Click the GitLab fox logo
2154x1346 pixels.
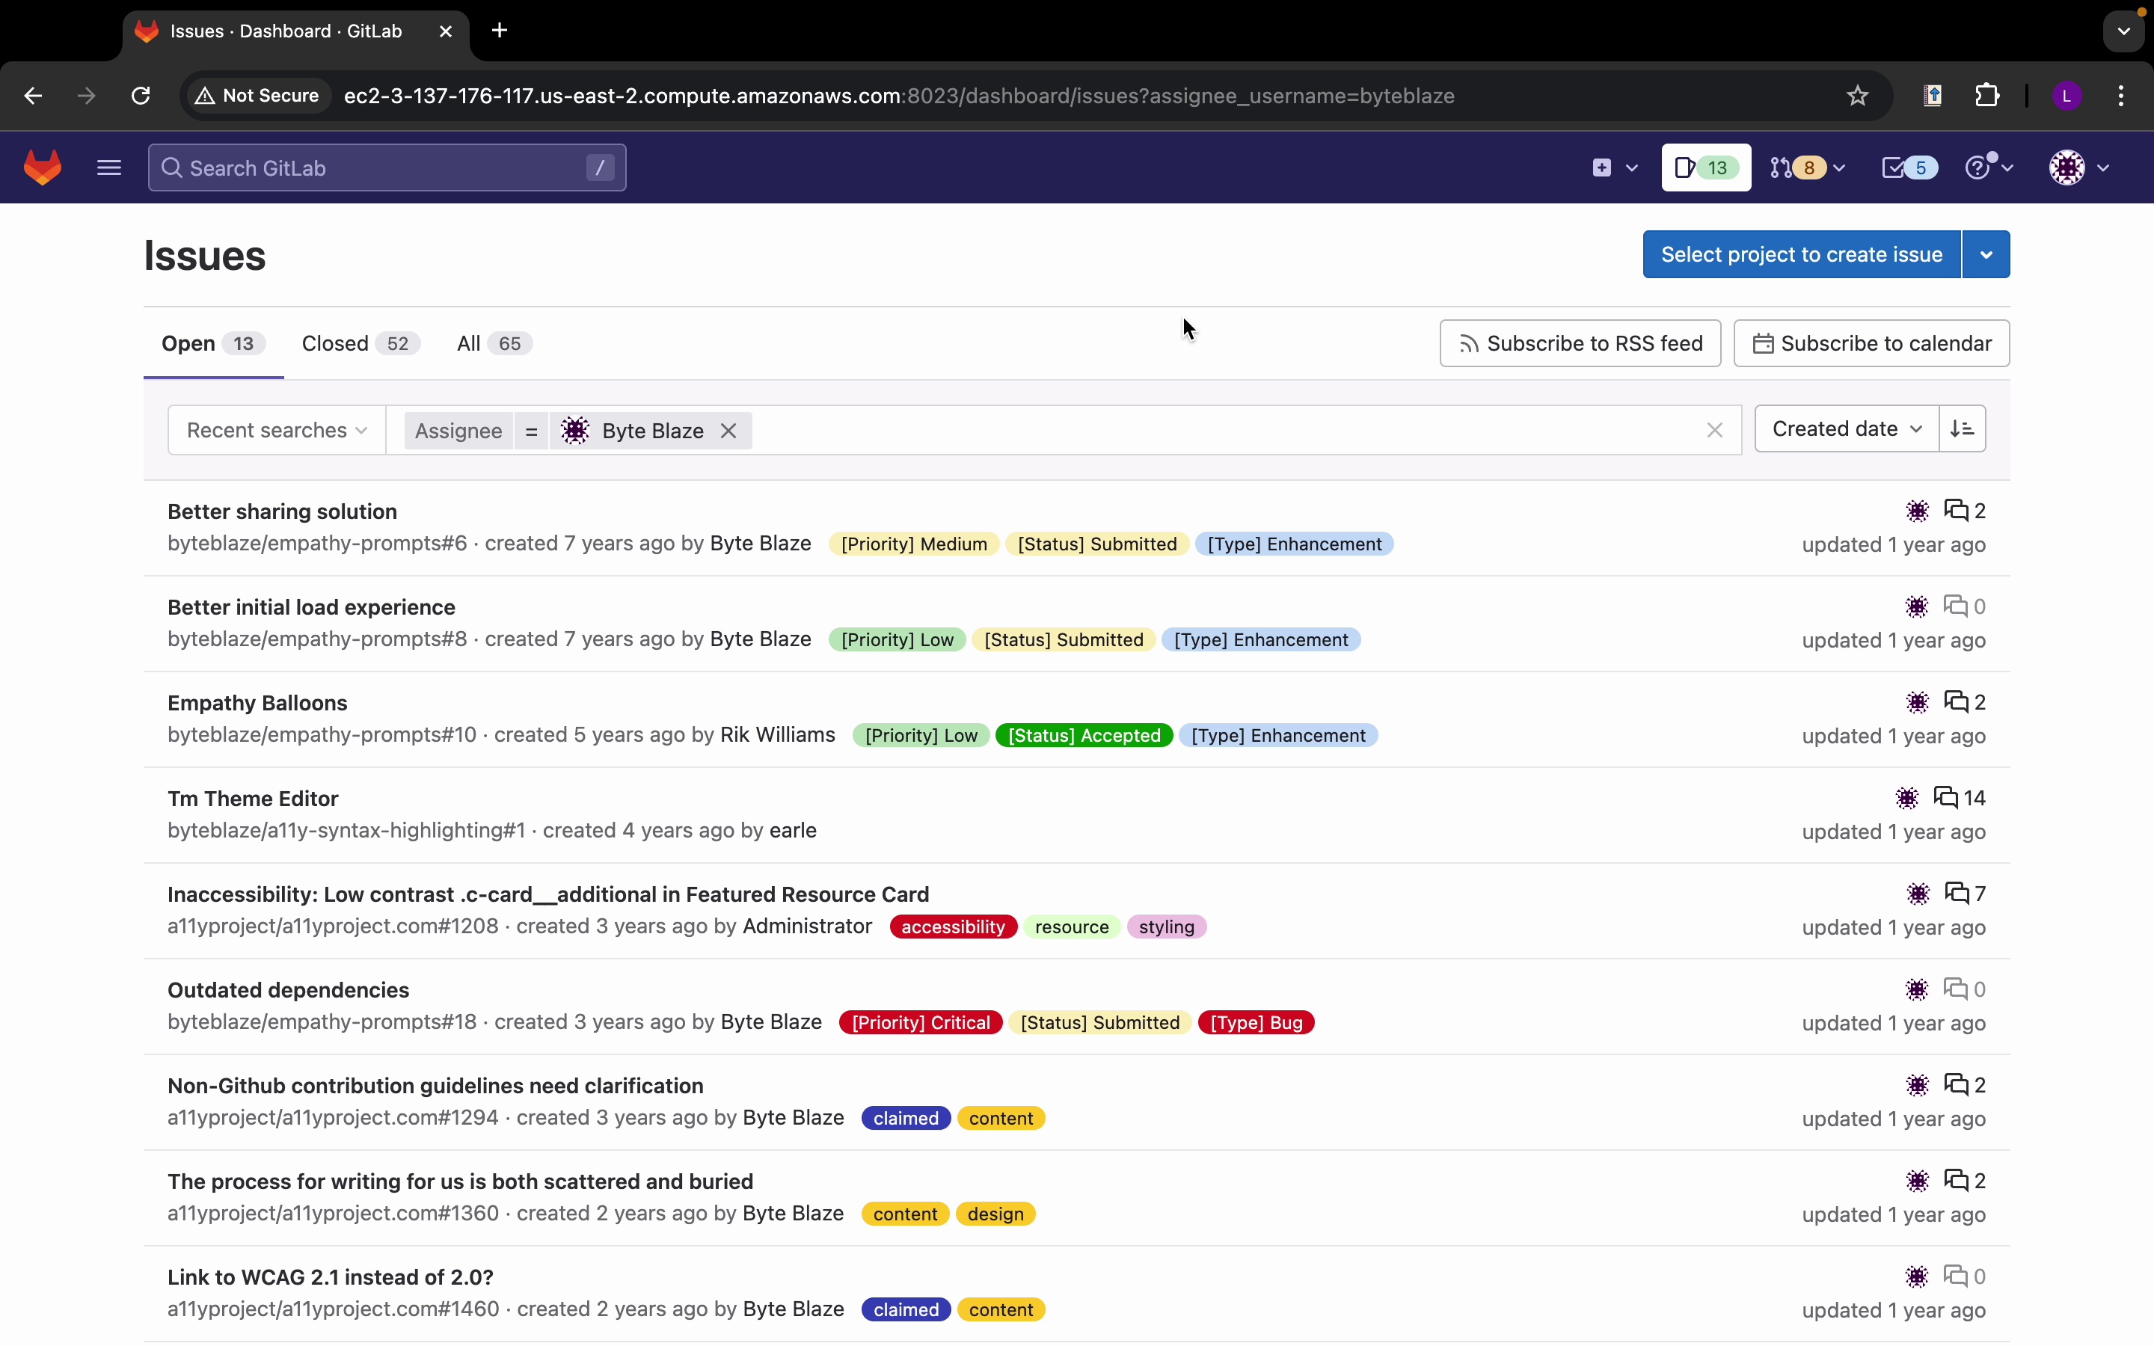pos(42,168)
